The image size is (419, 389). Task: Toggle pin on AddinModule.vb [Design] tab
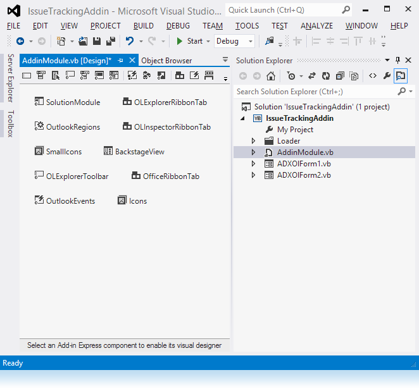coord(120,60)
